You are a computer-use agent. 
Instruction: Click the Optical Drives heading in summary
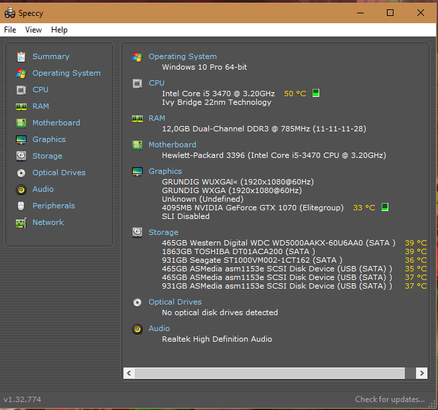(x=175, y=302)
